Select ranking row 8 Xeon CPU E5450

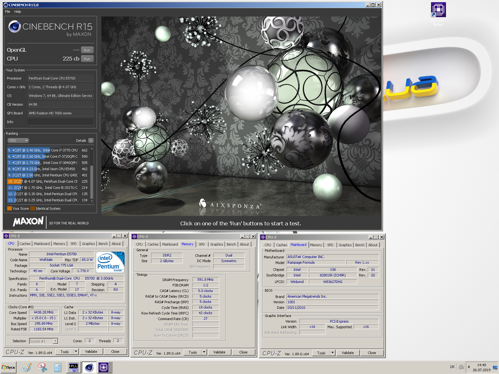(48, 169)
